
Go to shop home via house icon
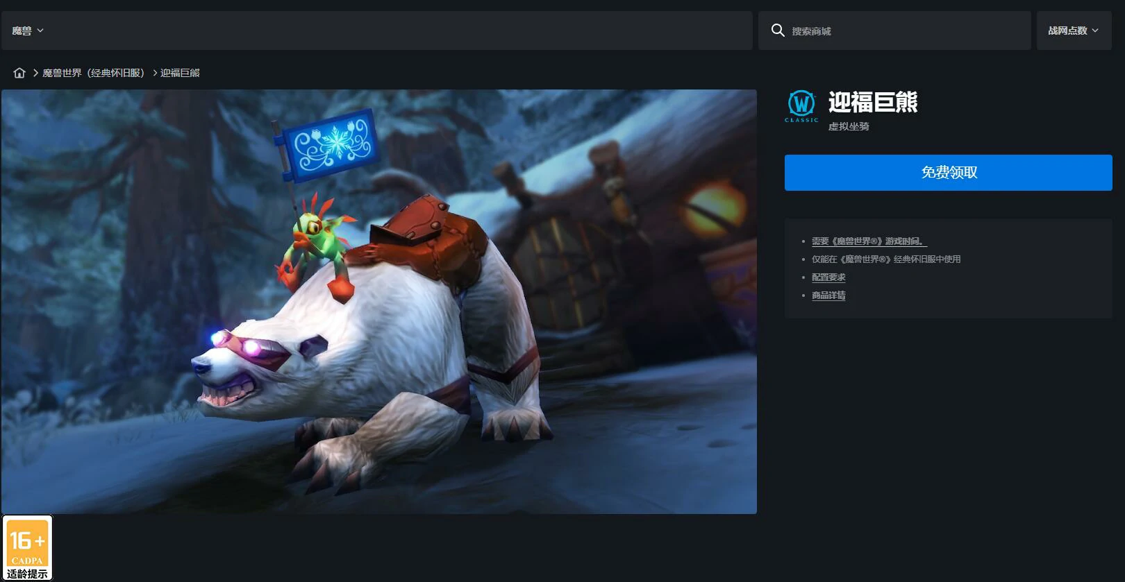tap(19, 73)
